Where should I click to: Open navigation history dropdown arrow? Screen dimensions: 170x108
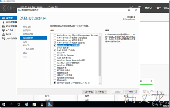[x=13, y=8]
